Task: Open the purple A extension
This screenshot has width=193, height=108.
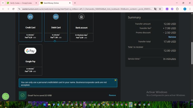Action: click(167, 9)
